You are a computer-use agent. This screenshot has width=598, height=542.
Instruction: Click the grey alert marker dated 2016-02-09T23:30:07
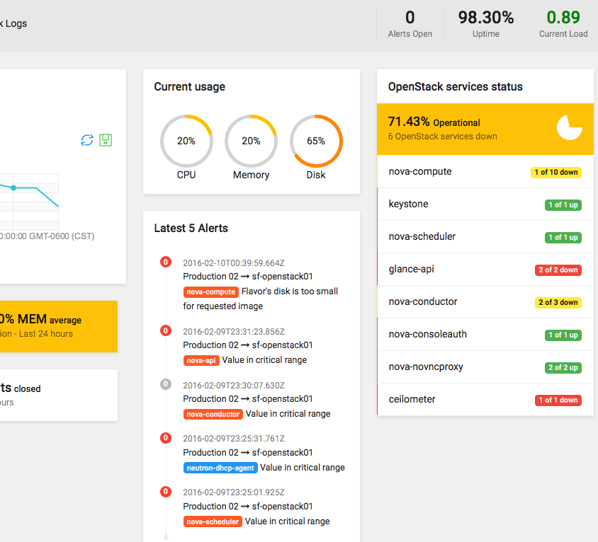(x=166, y=384)
